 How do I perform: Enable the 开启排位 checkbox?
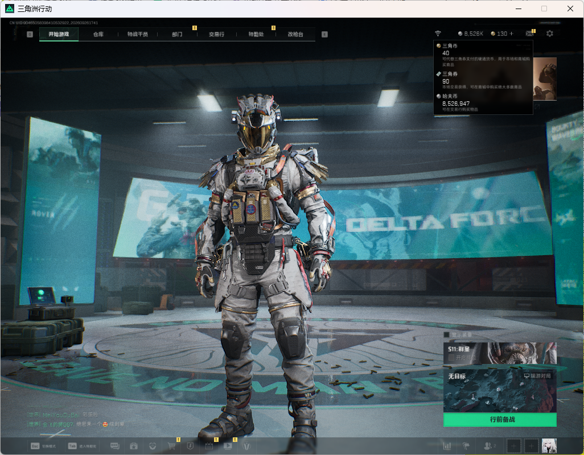451,358
